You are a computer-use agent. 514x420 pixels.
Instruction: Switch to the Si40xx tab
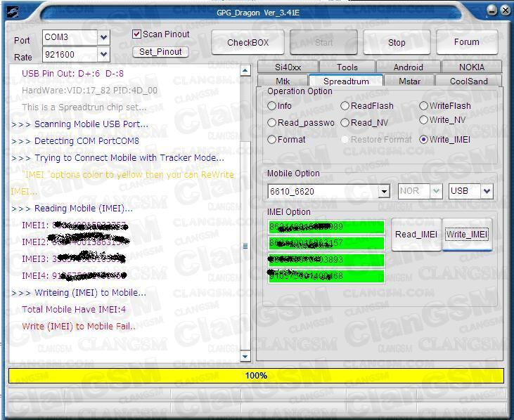pos(288,67)
